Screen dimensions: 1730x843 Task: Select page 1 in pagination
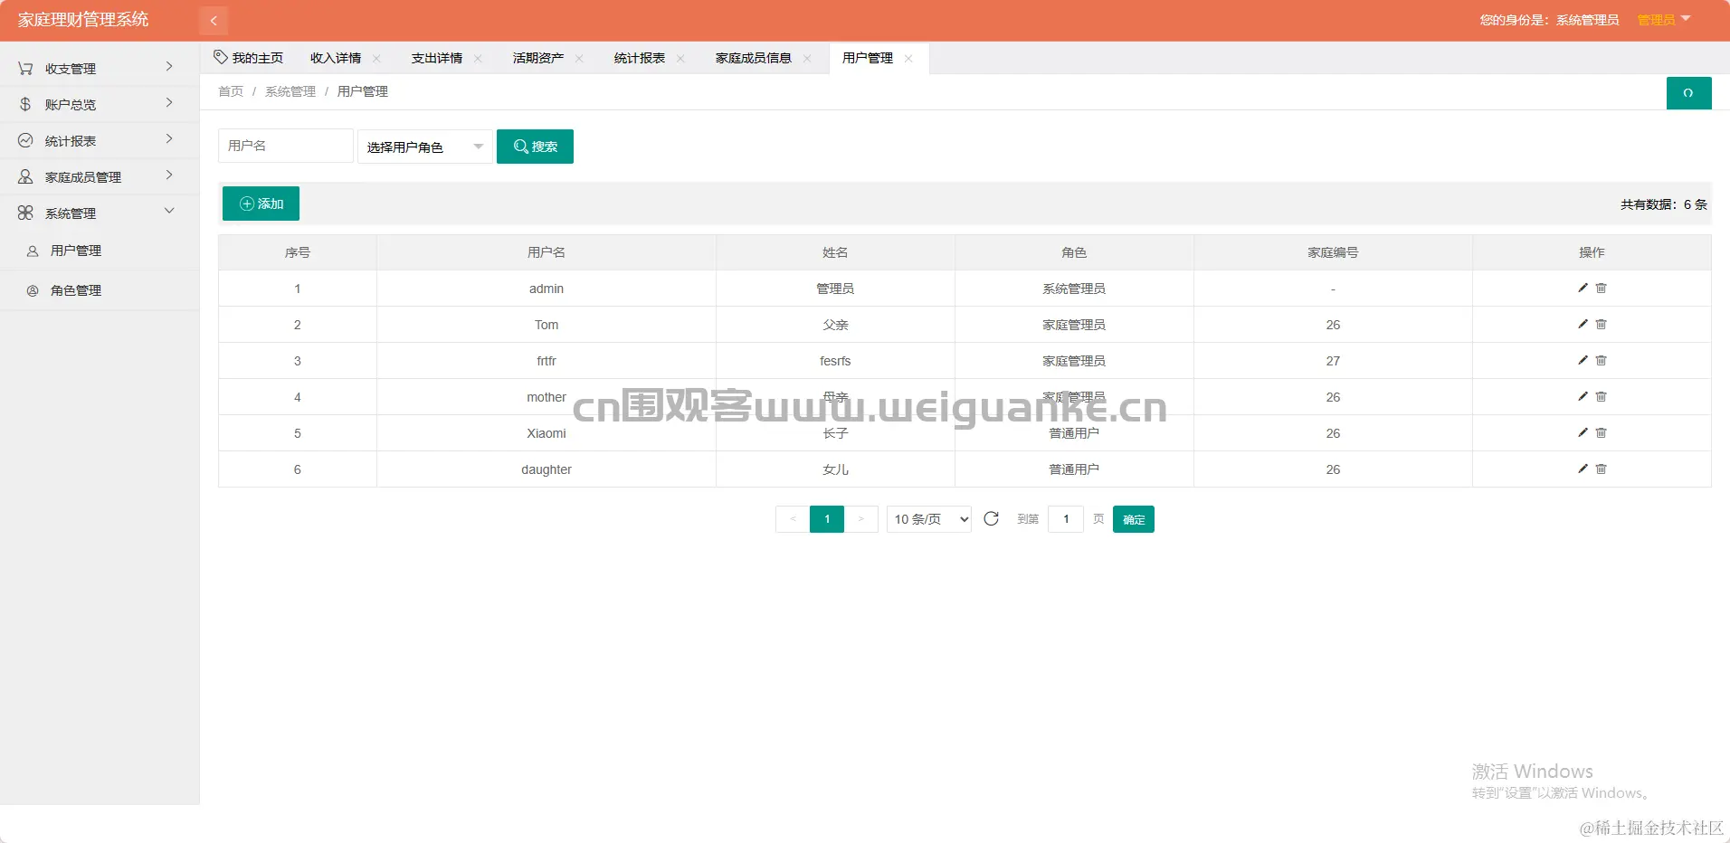(x=827, y=519)
